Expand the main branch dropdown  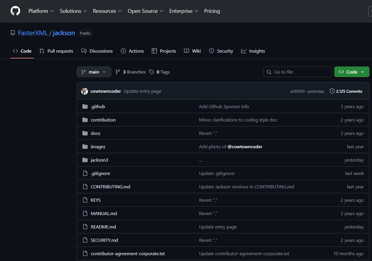[94, 72]
